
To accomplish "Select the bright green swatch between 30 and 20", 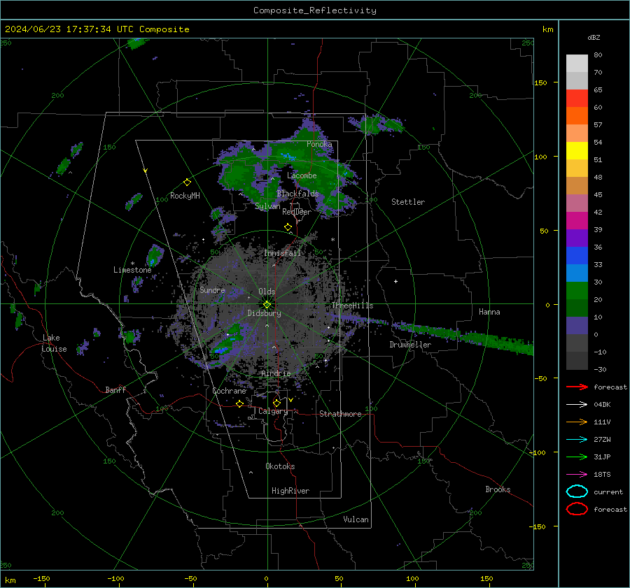I will 577,291.
